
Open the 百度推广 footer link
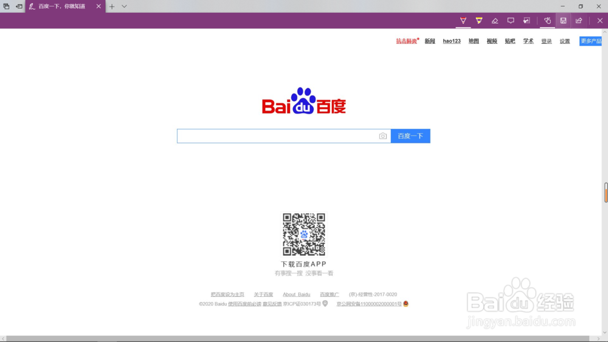[329, 295]
